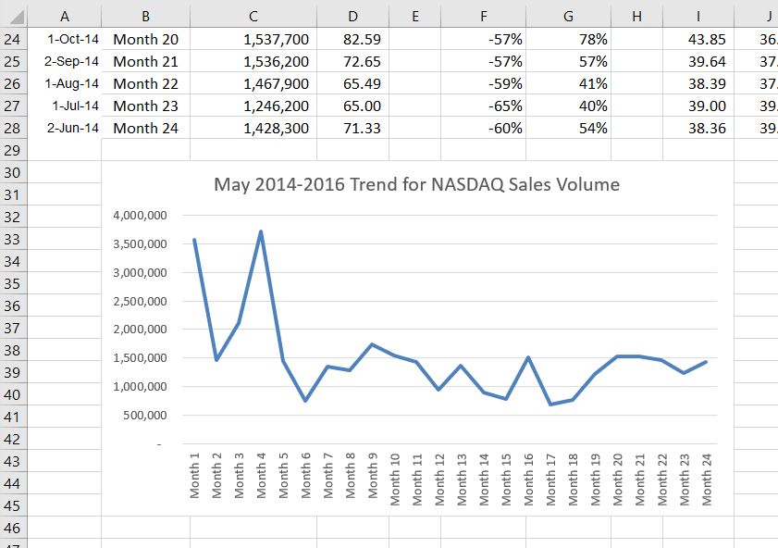
Task: Select row 28 header
Action: coord(13,128)
